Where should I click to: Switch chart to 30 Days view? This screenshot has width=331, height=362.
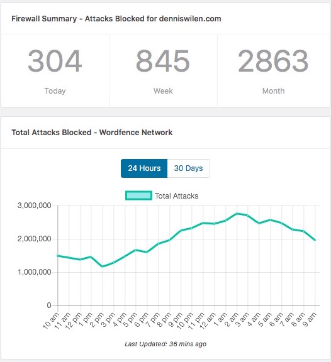pyautogui.click(x=188, y=168)
